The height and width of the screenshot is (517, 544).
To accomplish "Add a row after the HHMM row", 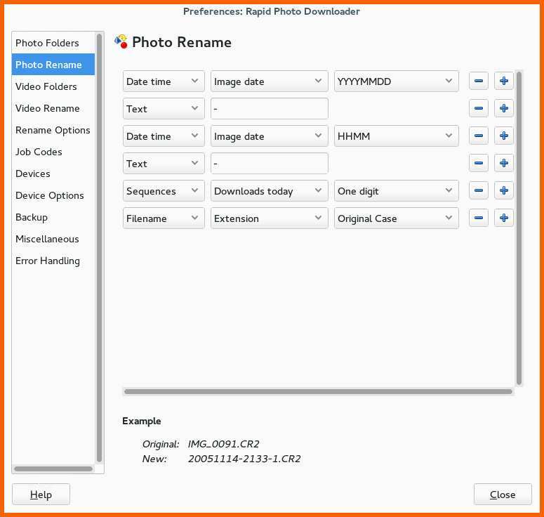I will tap(503, 136).
